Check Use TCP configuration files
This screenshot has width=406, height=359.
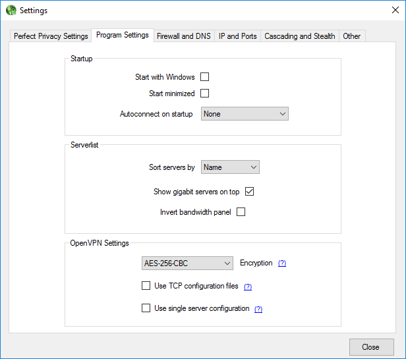pyautogui.click(x=146, y=285)
